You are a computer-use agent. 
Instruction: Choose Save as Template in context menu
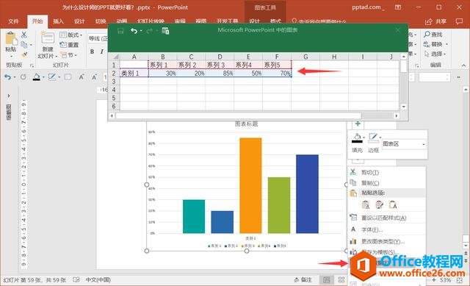(x=387, y=252)
